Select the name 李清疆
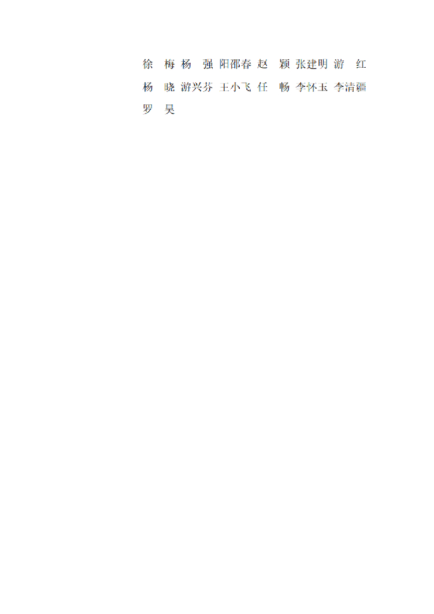Screen dimensions: 434x614 coord(350,87)
